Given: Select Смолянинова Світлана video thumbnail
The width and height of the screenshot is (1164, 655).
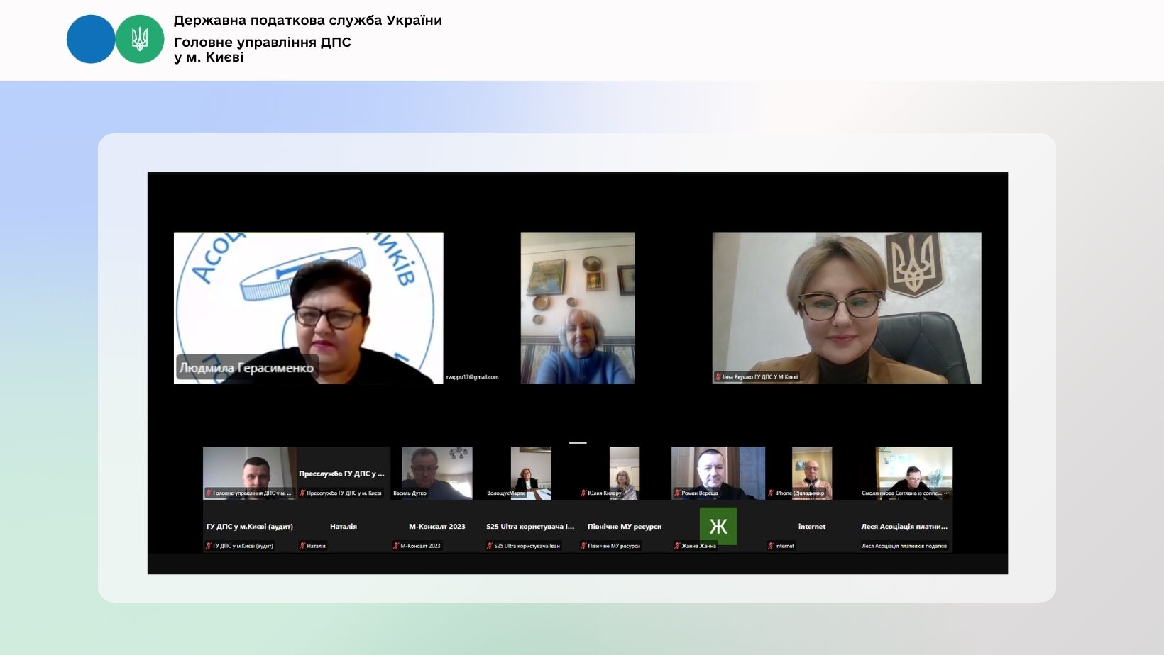Looking at the screenshot, I should pos(913,471).
